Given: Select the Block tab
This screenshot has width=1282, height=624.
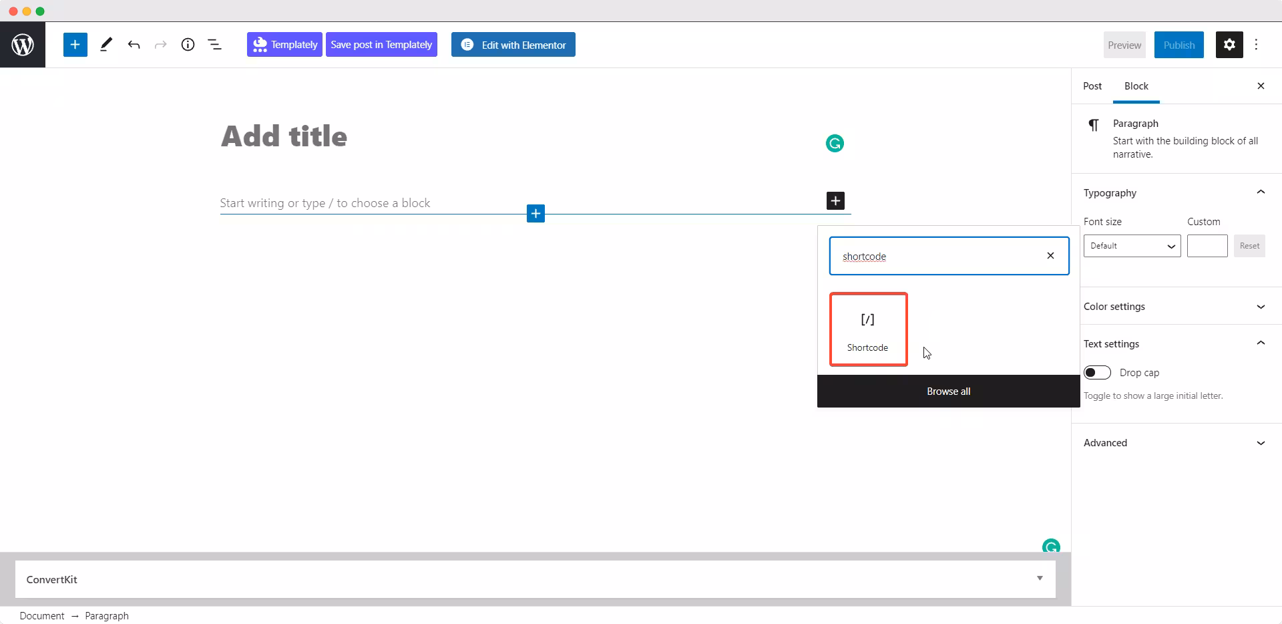Looking at the screenshot, I should pos(1136,86).
